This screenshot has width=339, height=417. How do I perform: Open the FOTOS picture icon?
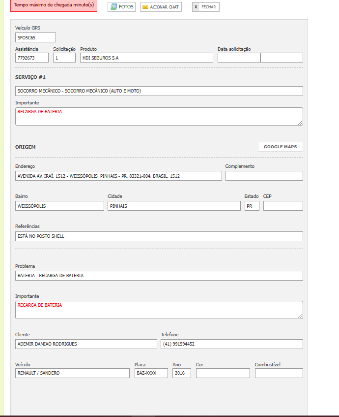[x=114, y=7]
